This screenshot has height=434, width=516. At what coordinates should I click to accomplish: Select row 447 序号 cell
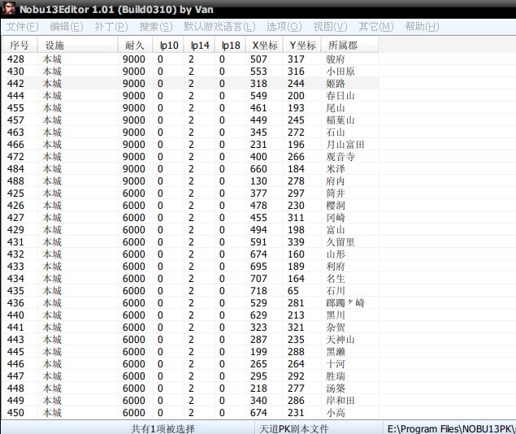(15, 375)
